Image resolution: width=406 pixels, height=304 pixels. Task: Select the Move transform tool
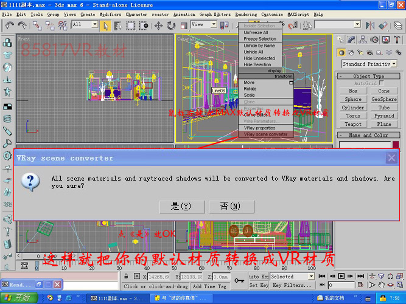[x=158, y=25]
